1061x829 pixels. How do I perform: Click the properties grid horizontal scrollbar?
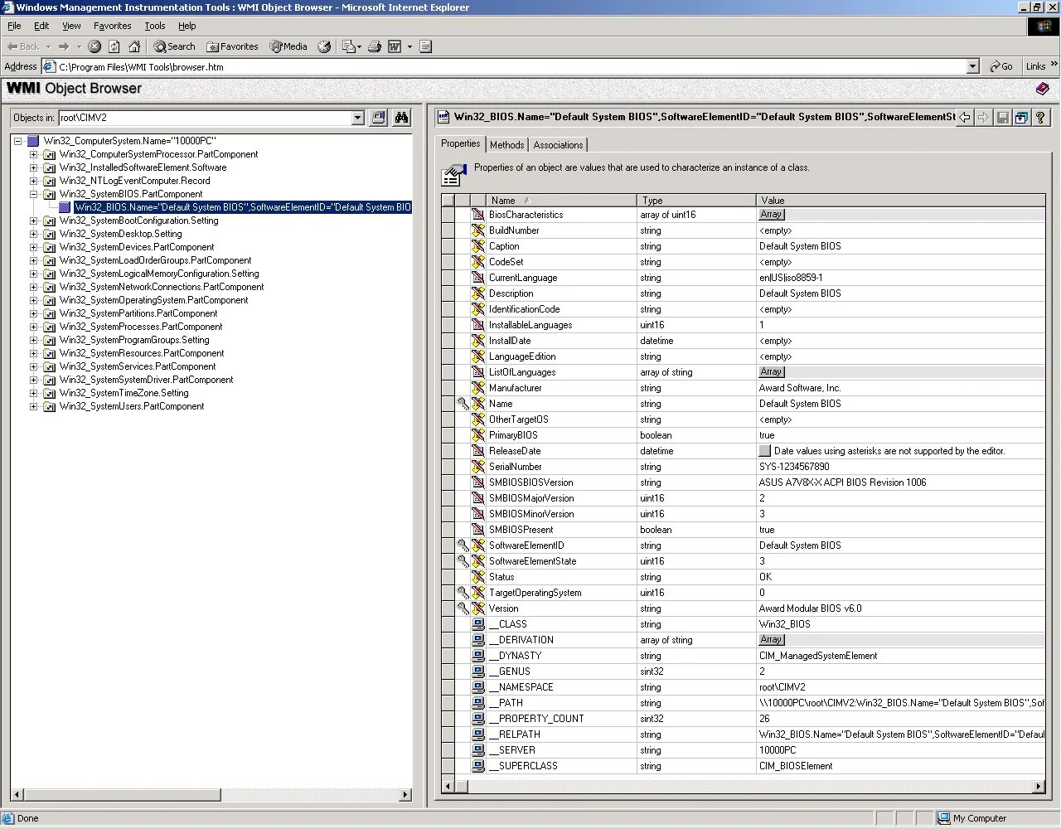pyautogui.click(x=743, y=786)
